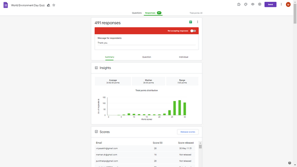Viewport: 297px width, 167px height.
Task: Edit the message for respondents field
Action: pos(147,43)
